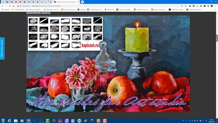Launch Internet Explorer from the taskbar
Screen dimensions: 218x123
[9, 121]
